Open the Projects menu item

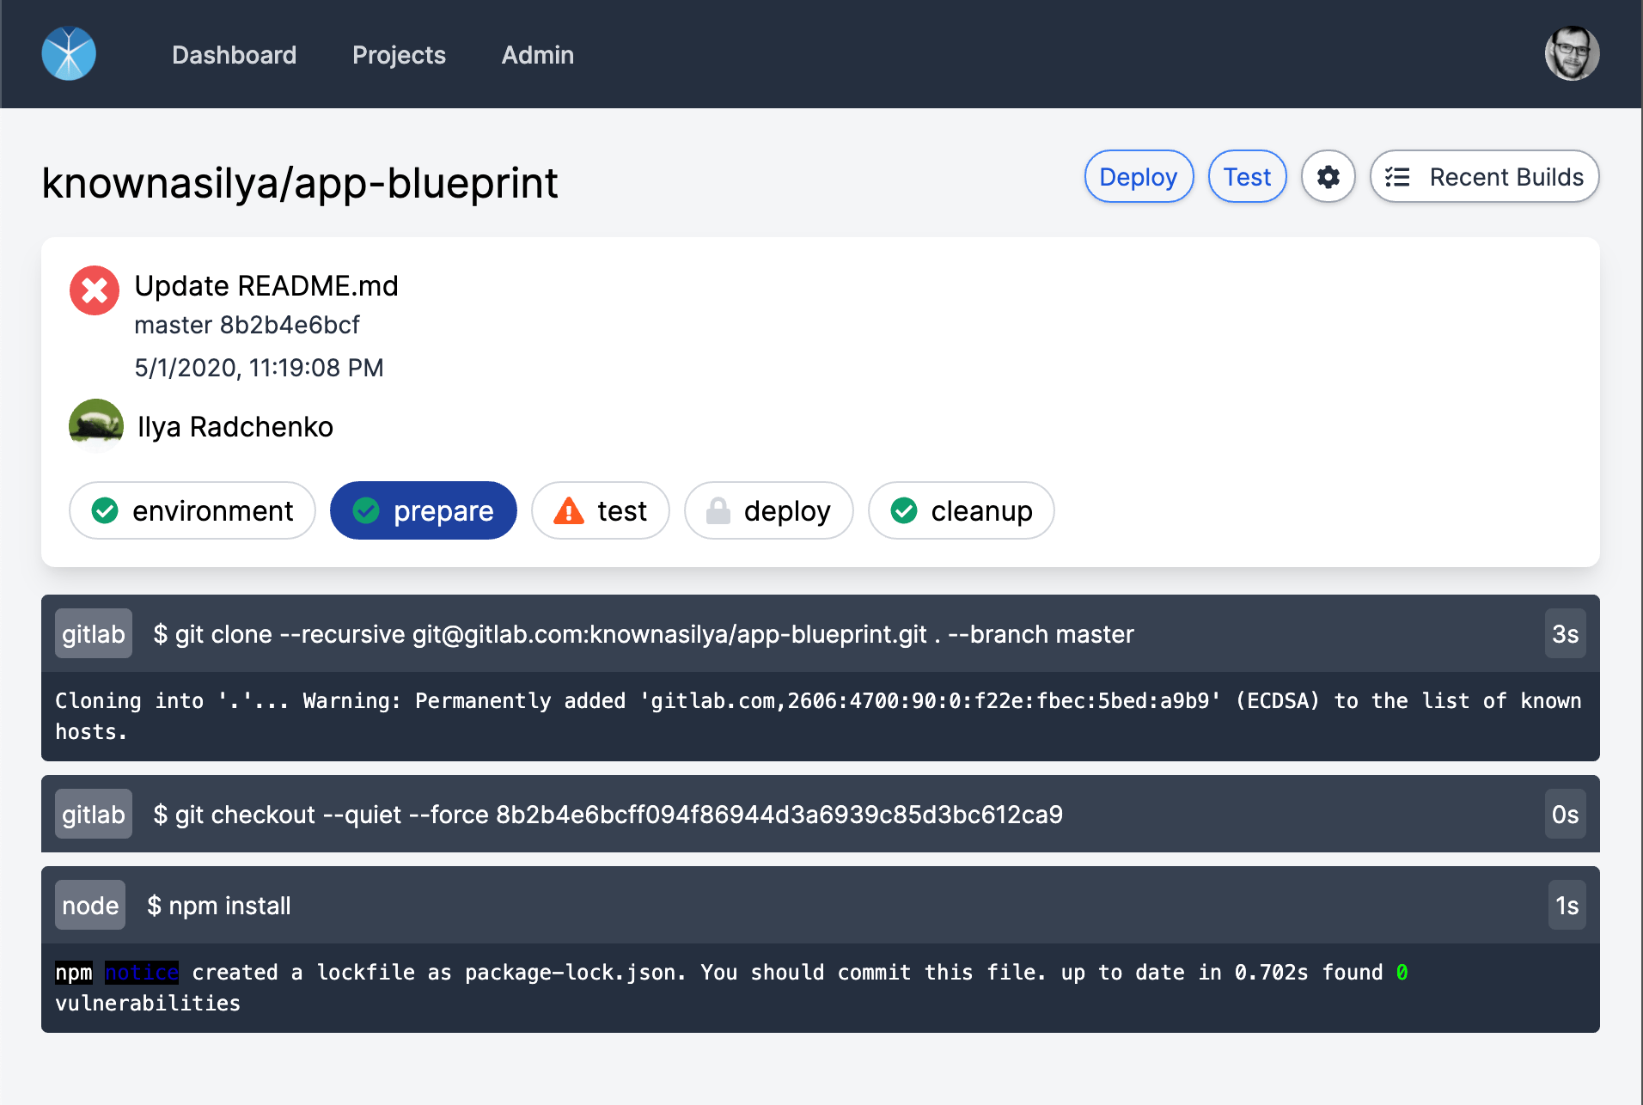399,55
